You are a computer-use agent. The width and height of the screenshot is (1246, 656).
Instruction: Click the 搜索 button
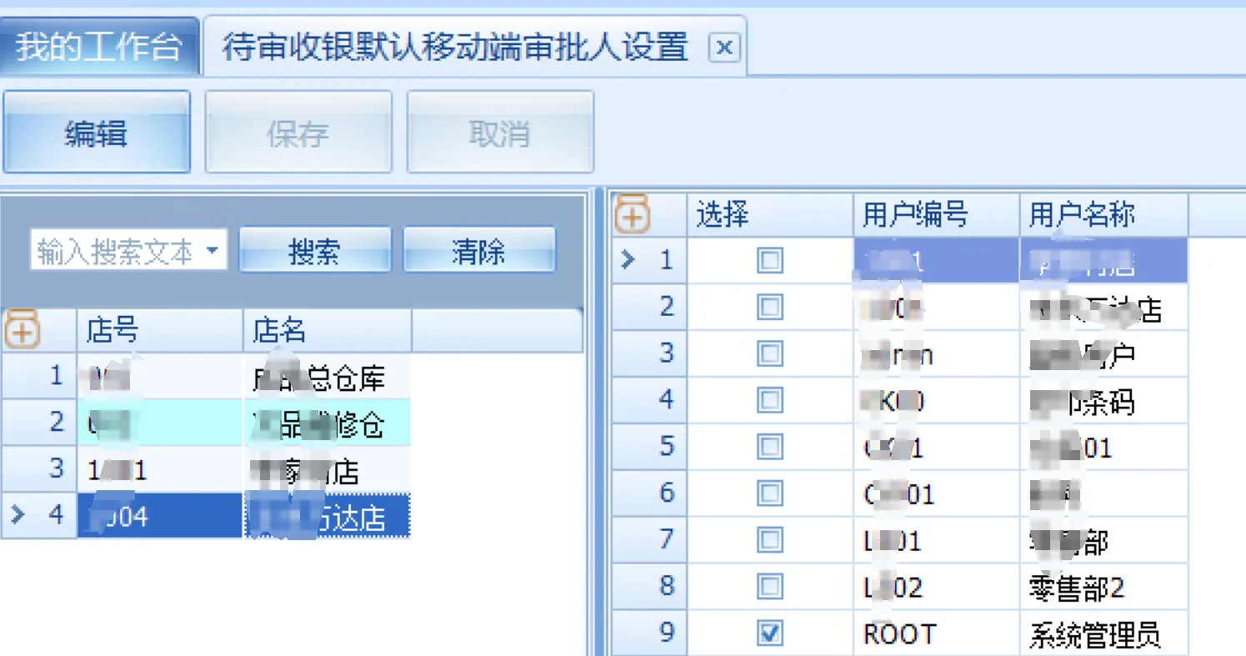314,251
